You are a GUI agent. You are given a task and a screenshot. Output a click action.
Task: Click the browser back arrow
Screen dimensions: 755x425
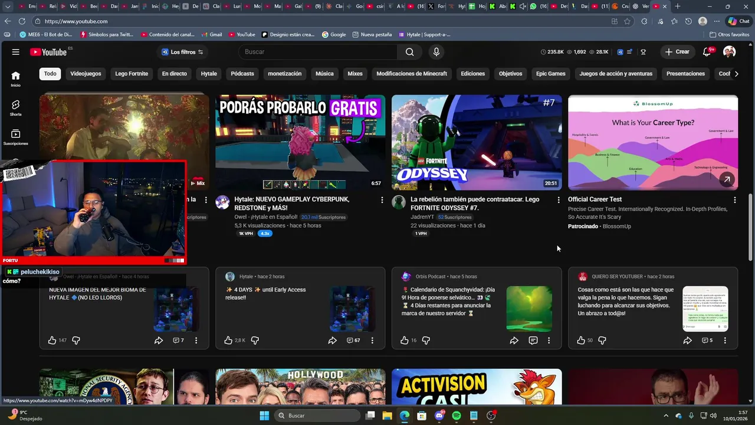8,21
